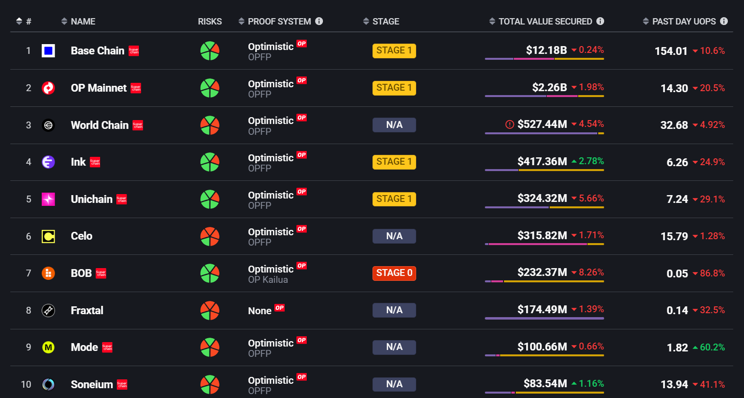The width and height of the screenshot is (744, 398).
Task: Click the World Chain black circle logo
Action: coord(48,125)
